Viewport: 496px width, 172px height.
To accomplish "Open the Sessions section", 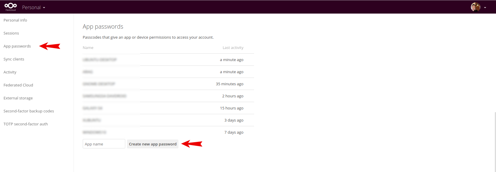I will pos(11,33).
